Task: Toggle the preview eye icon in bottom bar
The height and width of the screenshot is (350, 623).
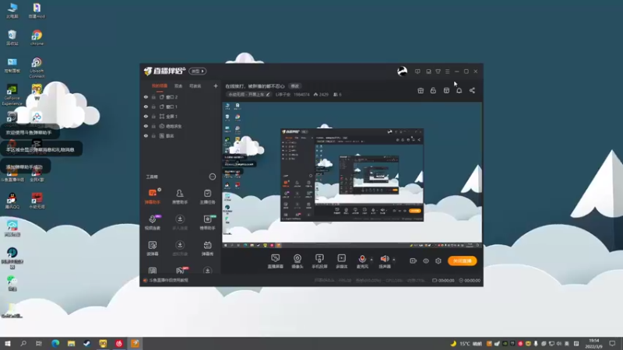Action: (426, 261)
